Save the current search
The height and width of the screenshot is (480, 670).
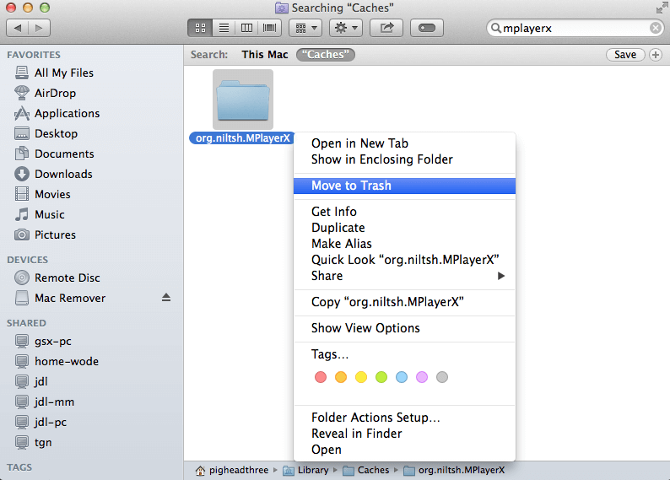click(625, 55)
